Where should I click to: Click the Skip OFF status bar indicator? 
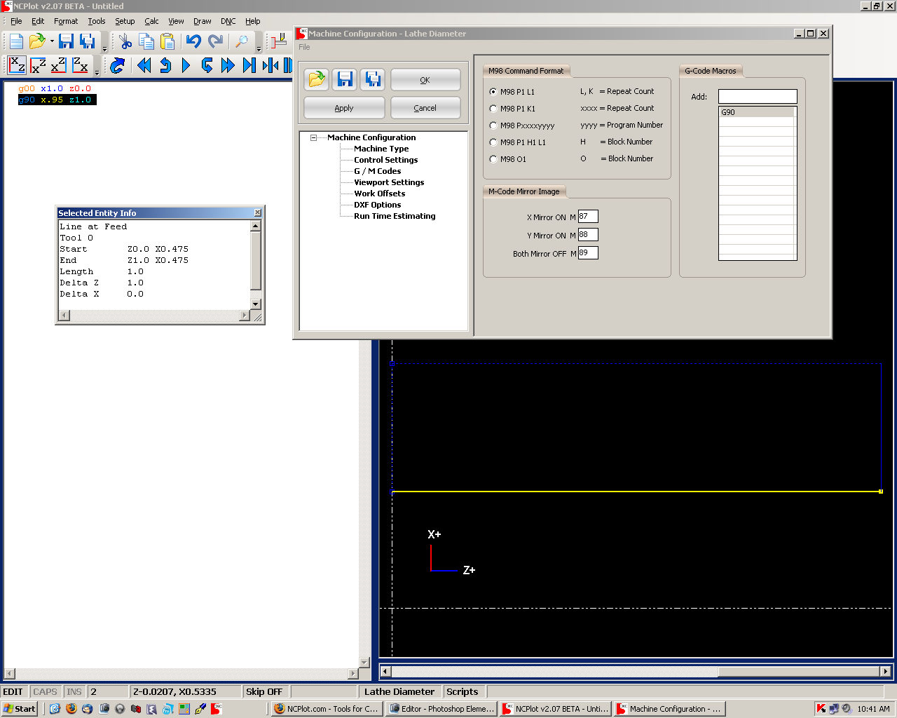click(x=264, y=691)
